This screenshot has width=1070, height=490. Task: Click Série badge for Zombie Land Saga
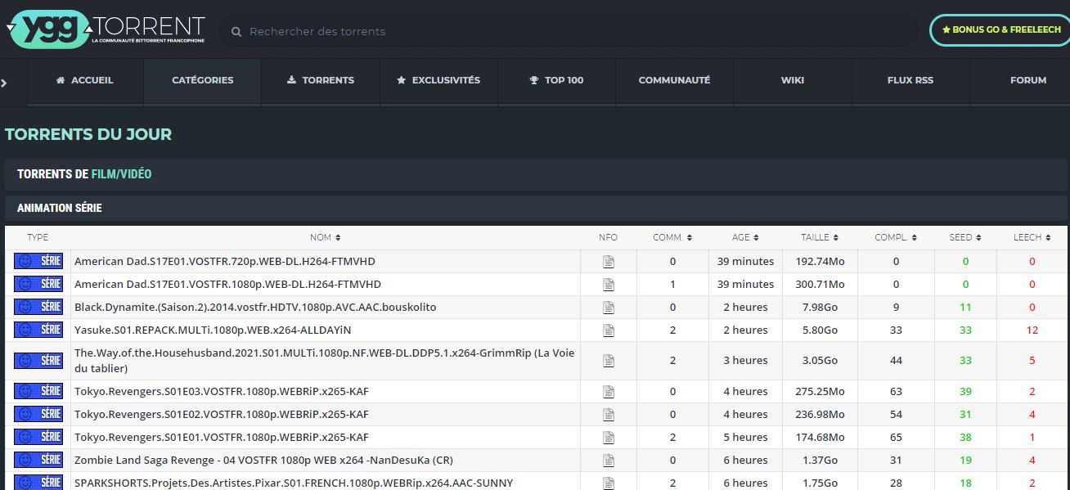(38, 460)
